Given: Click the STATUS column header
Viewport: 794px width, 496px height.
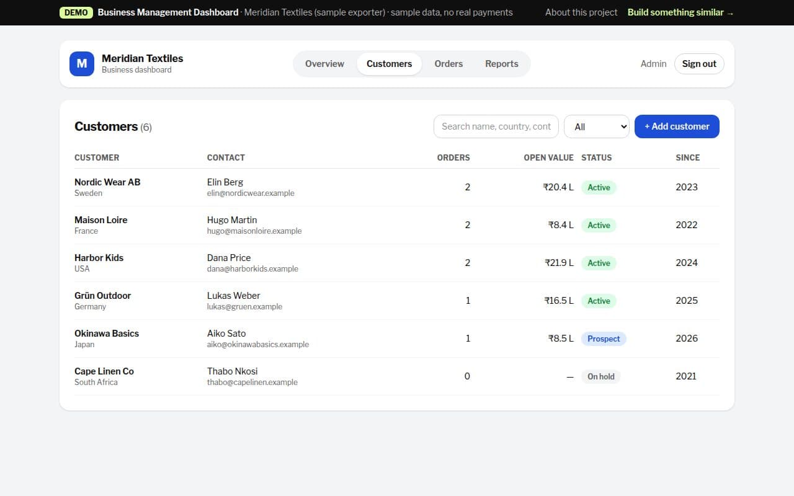Looking at the screenshot, I should (x=596, y=157).
